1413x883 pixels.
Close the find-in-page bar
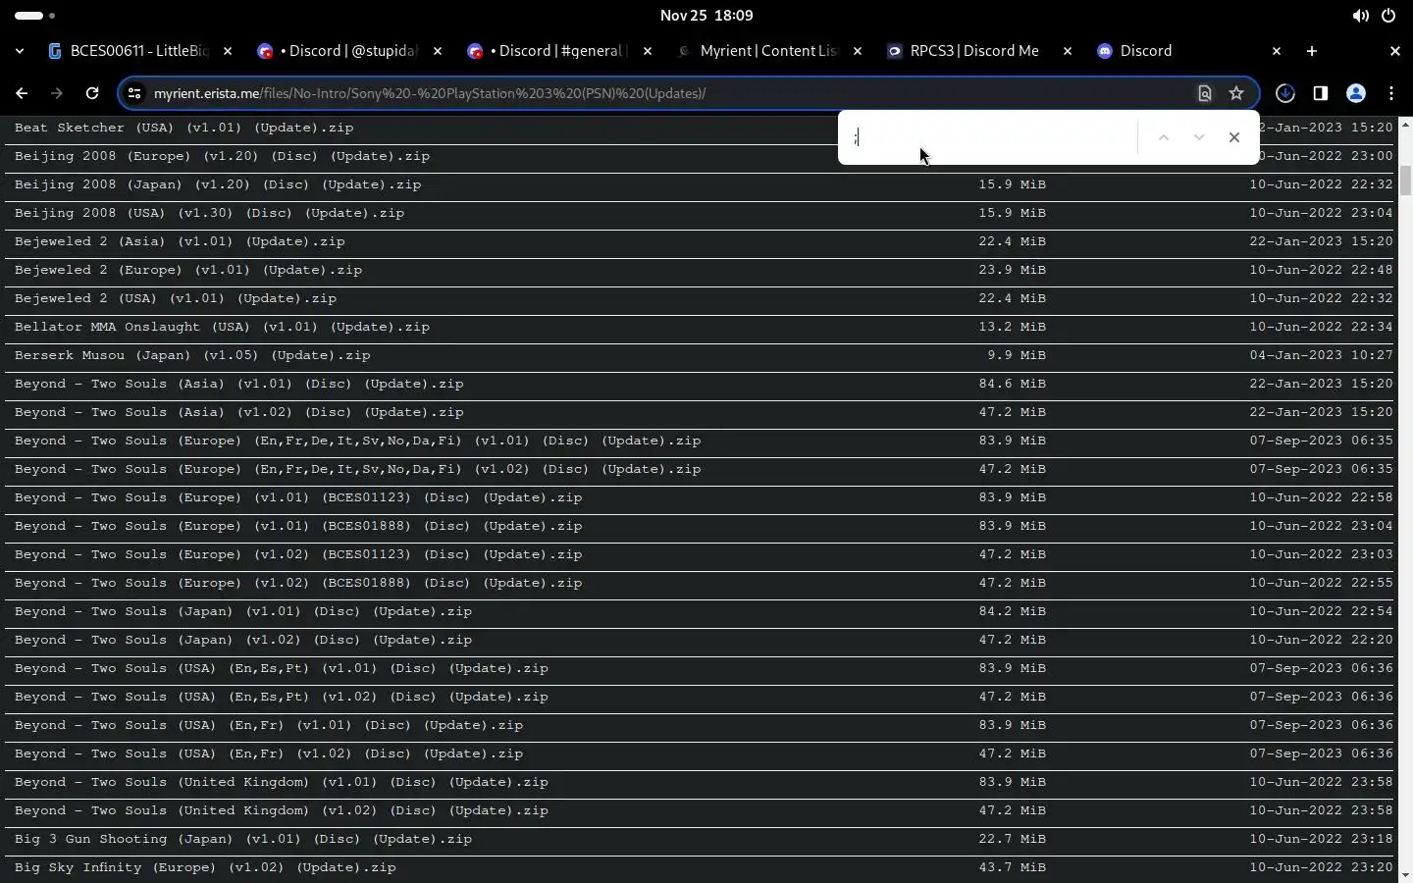point(1234,137)
